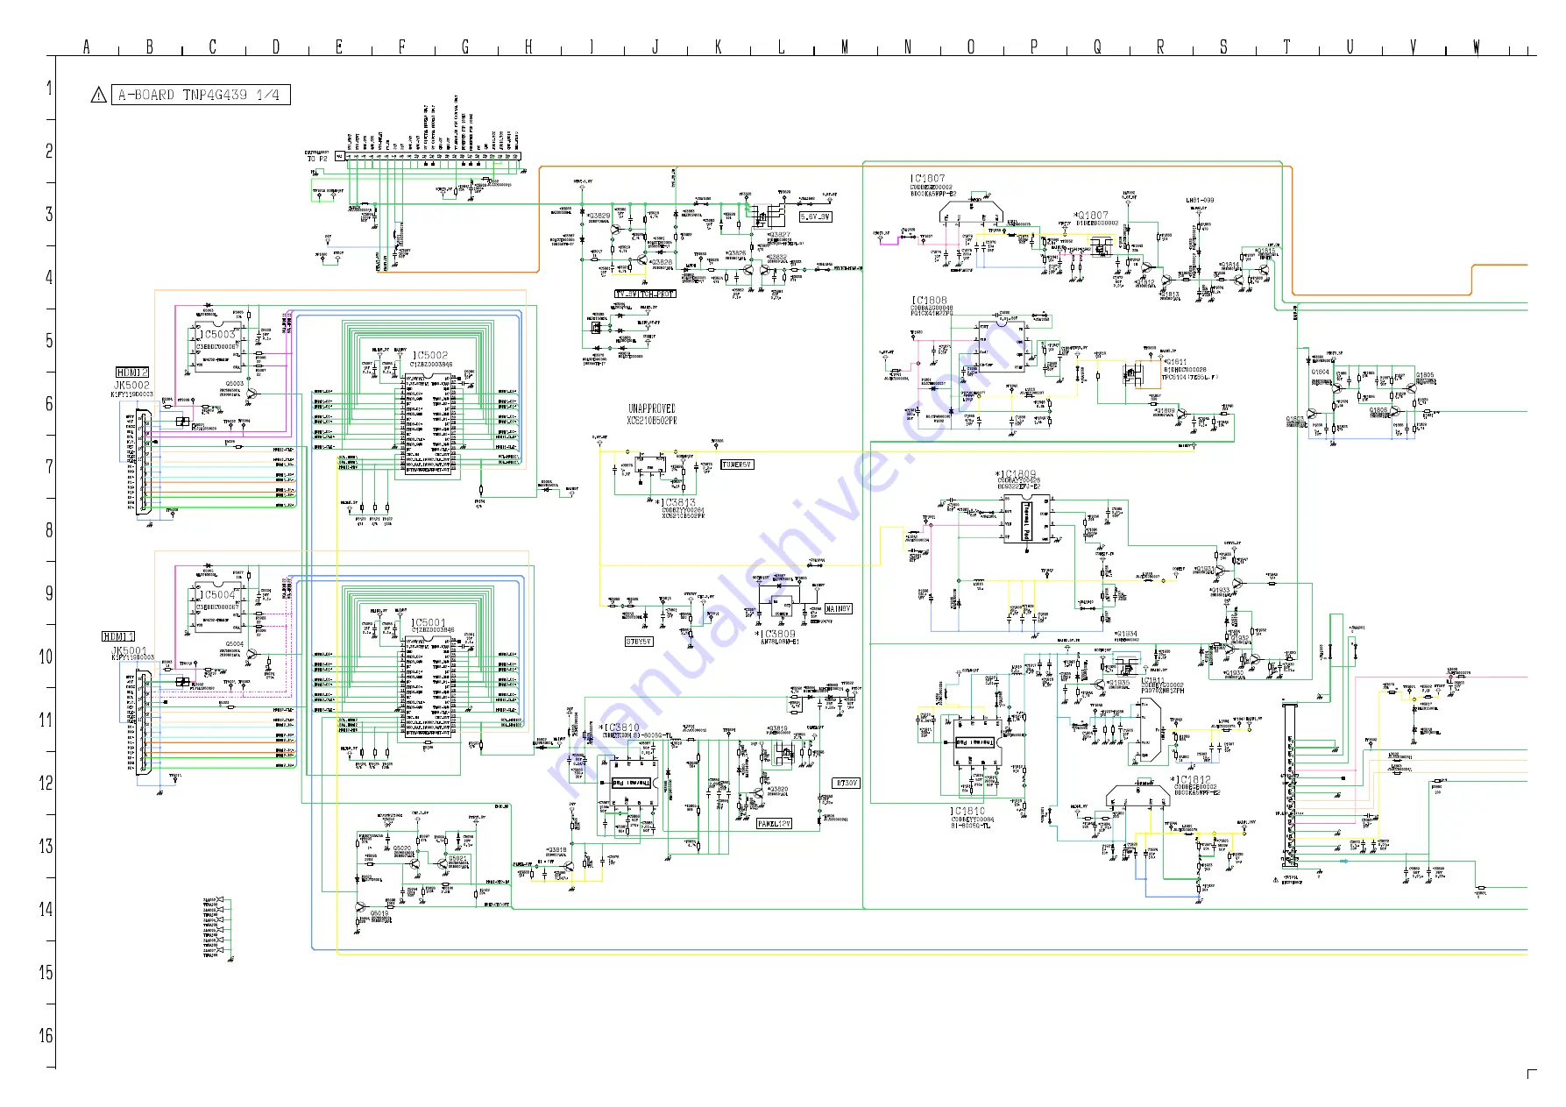Select the Q3819 MOSFET label
This screenshot has height=1107, width=1566.
(x=776, y=728)
